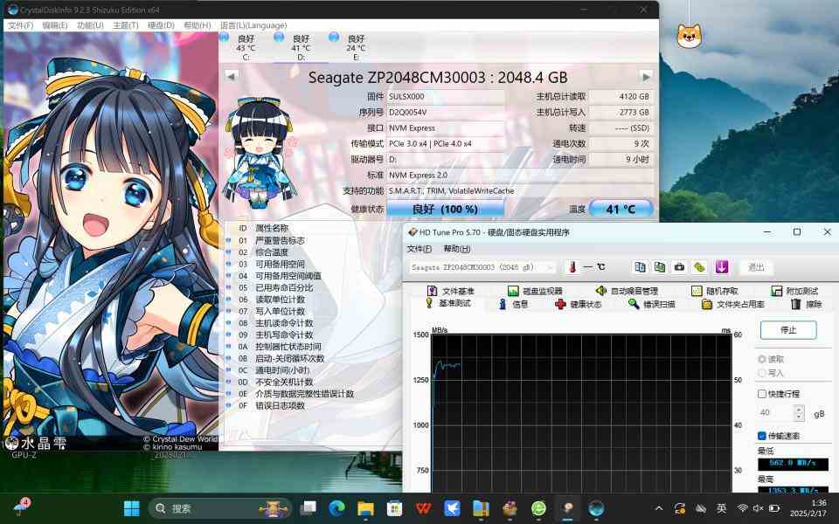The width and height of the screenshot is (839, 524).
Task: Click the purple down-arrow icon in HD Tune toolbar
Action: click(x=722, y=267)
